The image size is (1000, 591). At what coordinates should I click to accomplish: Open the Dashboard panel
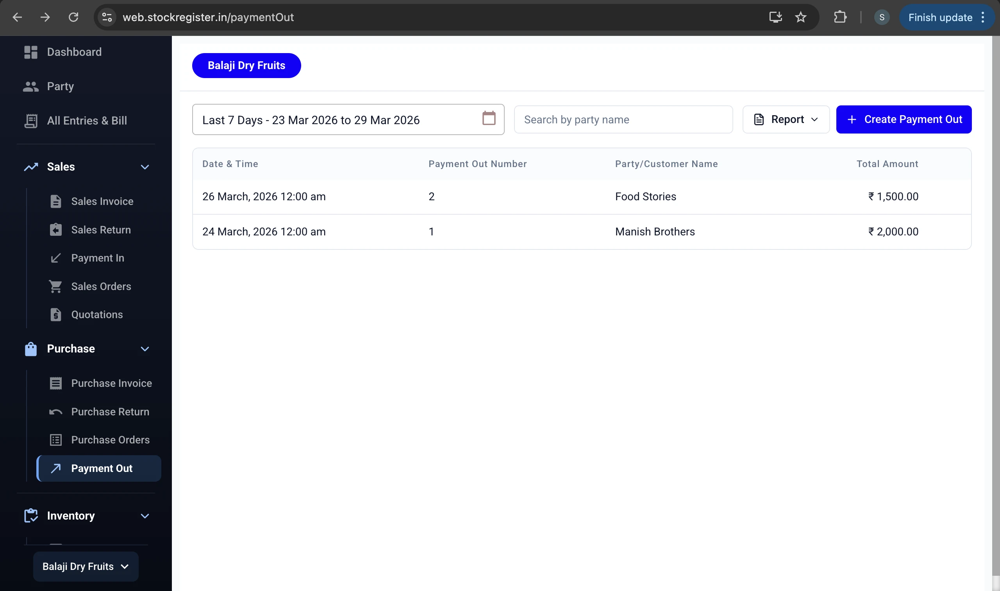pyautogui.click(x=74, y=52)
